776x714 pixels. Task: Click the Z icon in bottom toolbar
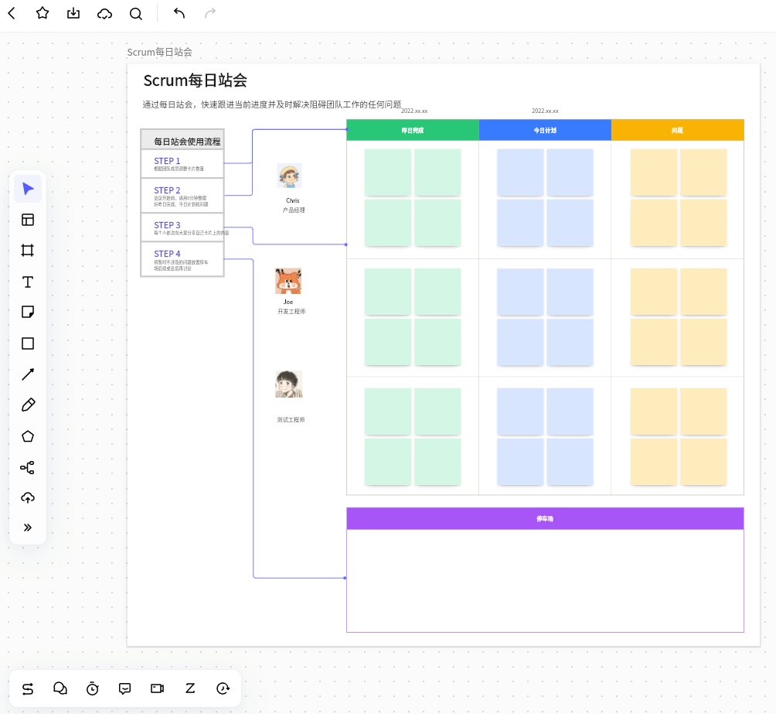pos(190,688)
